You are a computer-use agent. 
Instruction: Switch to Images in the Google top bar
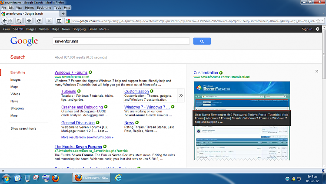tap(31, 29)
